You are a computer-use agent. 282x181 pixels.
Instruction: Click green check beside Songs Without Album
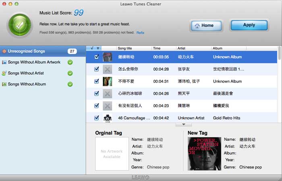[x=70, y=84]
